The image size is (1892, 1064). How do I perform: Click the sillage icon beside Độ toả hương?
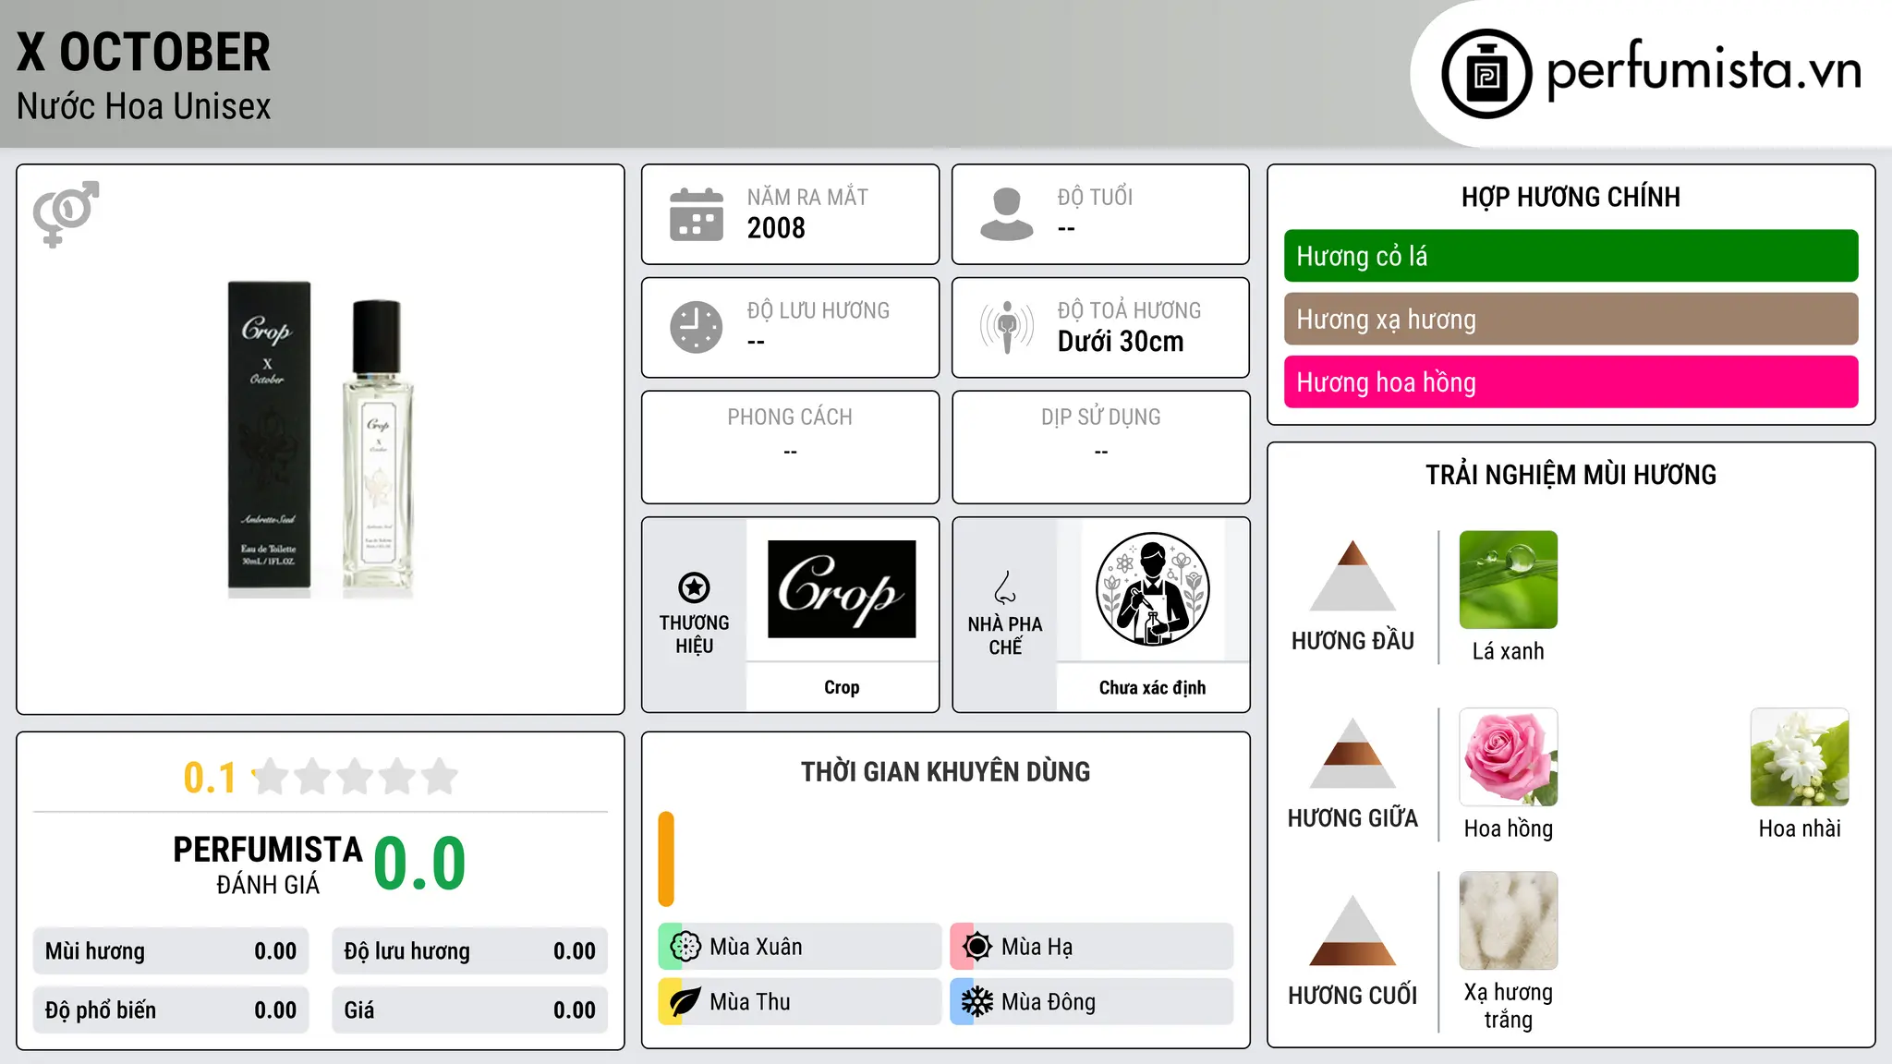pyautogui.click(x=1007, y=327)
